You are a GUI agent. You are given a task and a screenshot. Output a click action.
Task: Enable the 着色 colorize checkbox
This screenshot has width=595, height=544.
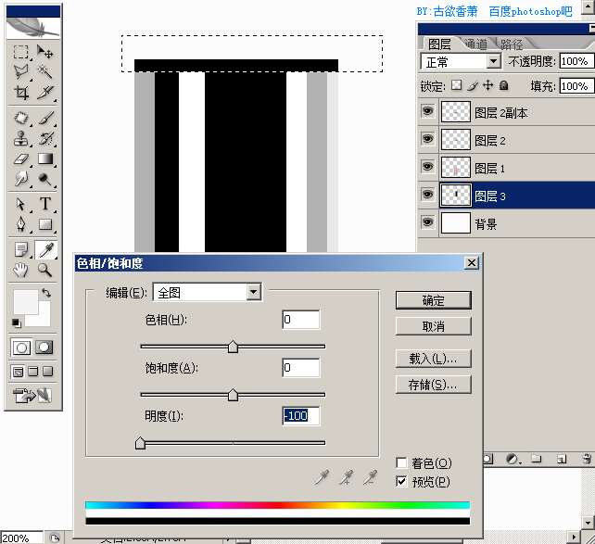401,462
